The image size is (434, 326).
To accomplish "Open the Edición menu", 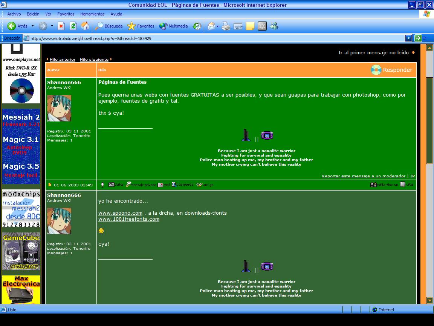I will pos(33,14).
